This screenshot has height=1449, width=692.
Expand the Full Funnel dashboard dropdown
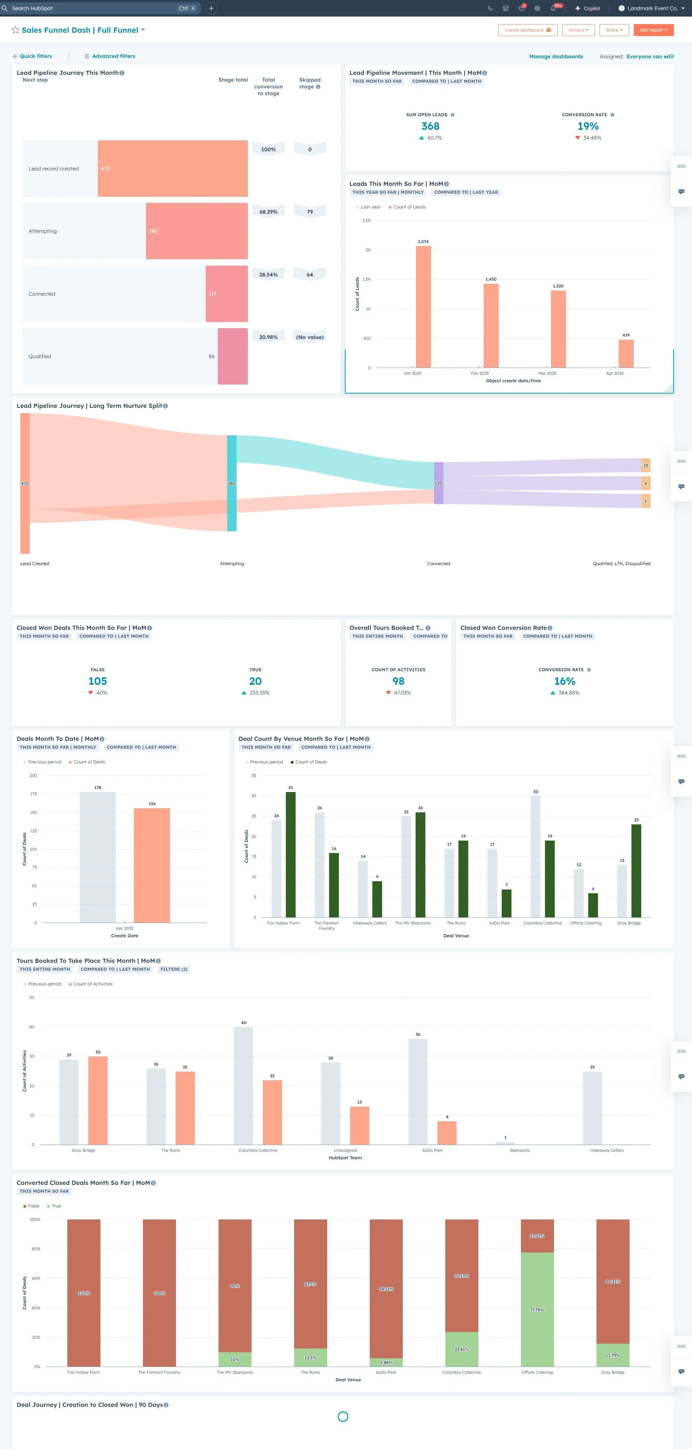click(x=144, y=30)
